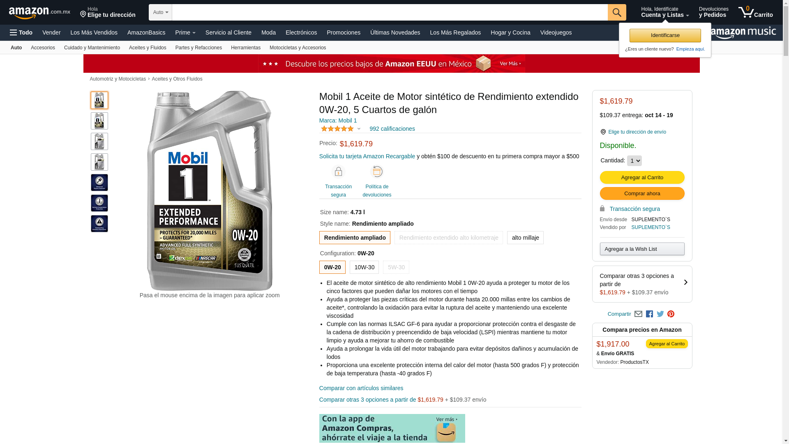Select the 10W-30 configuration option
This screenshot has width=789, height=444.
[x=364, y=267]
